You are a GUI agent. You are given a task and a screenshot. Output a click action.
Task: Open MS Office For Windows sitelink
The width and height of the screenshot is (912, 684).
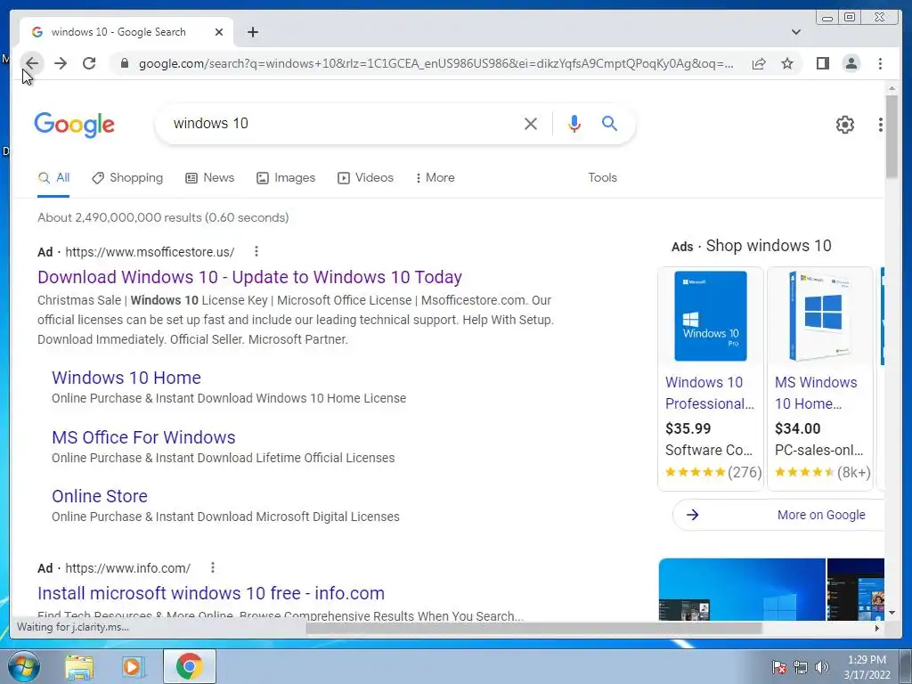pyautogui.click(x=143, y=437)
